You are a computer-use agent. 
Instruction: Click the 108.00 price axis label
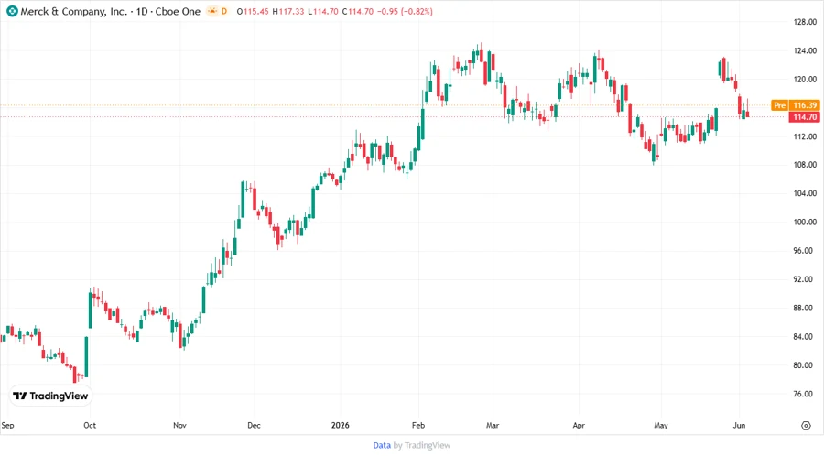click(805, 165)
